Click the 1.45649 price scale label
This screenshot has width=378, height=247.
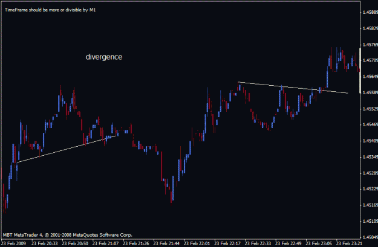click(x=370, y=77)
